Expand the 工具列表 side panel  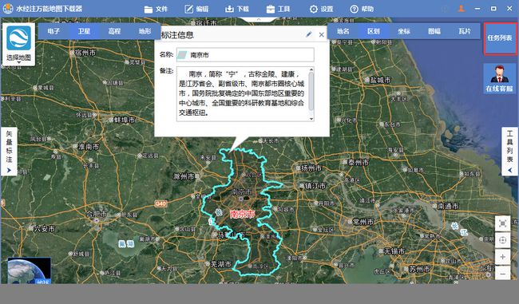coord(509,152)
